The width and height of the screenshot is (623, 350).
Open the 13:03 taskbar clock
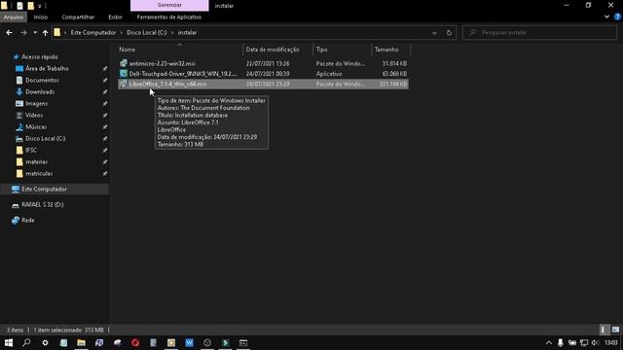pyautogui.click(x=611, y=342)
